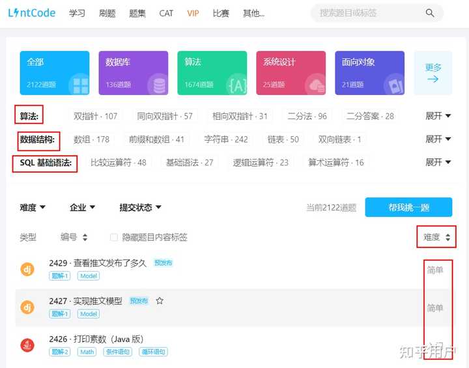Click the 更多 arrow card
Screen dimensions: 469x368
pos(433,73)
